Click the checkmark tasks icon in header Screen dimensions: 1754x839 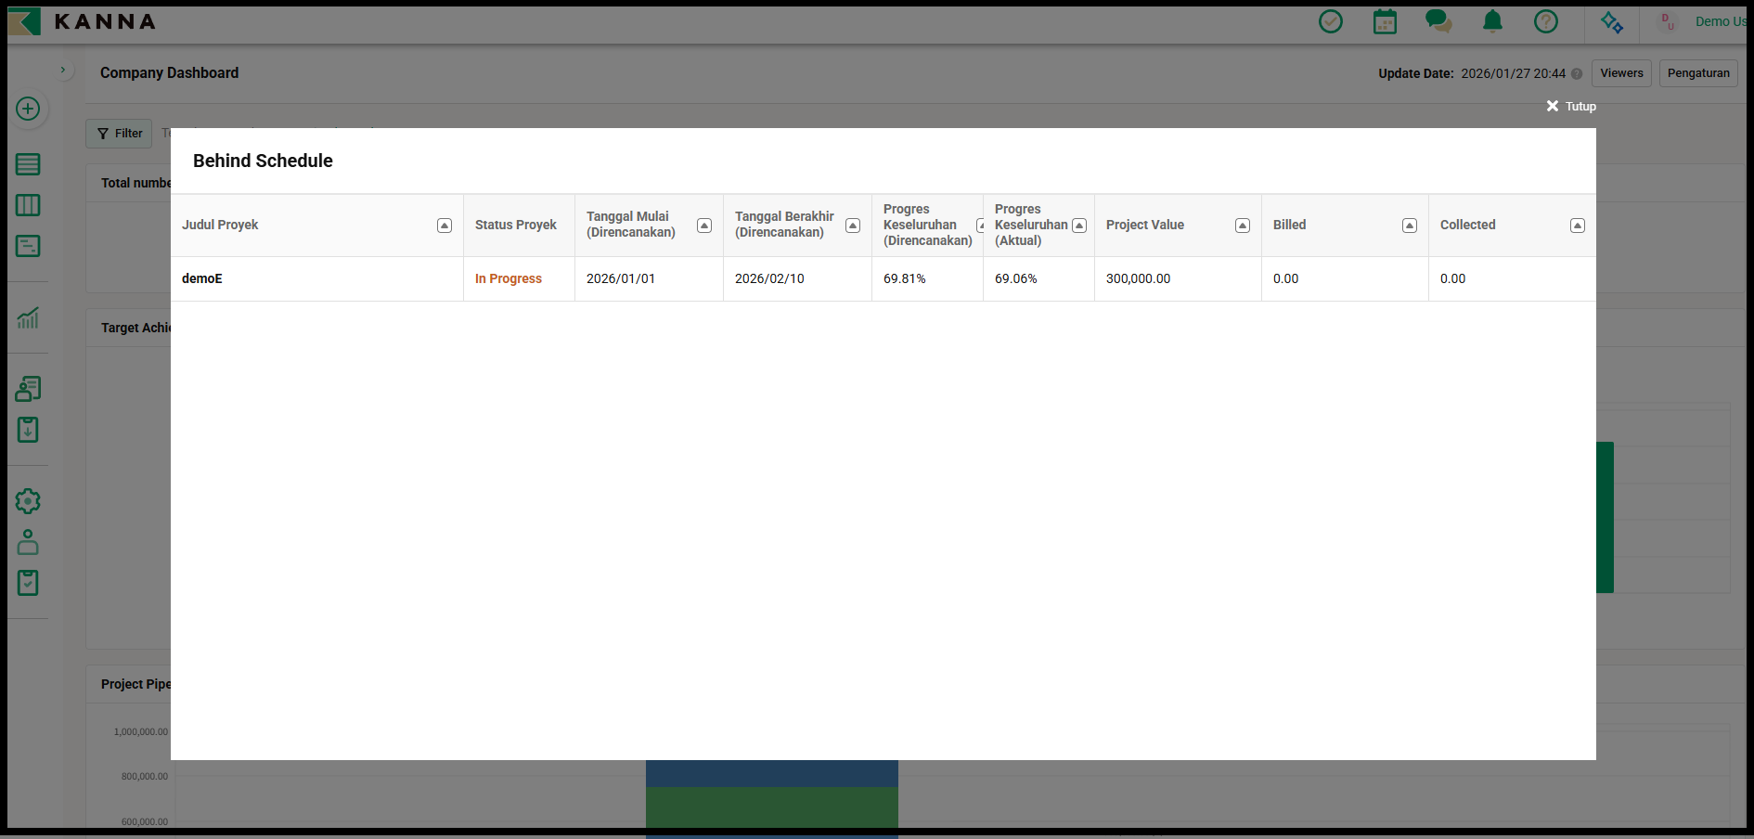[1330, 21]
